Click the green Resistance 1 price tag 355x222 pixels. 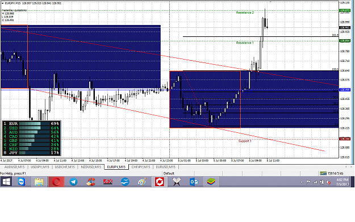(x=345, y=41)
